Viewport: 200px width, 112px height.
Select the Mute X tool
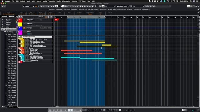point(78,6)
